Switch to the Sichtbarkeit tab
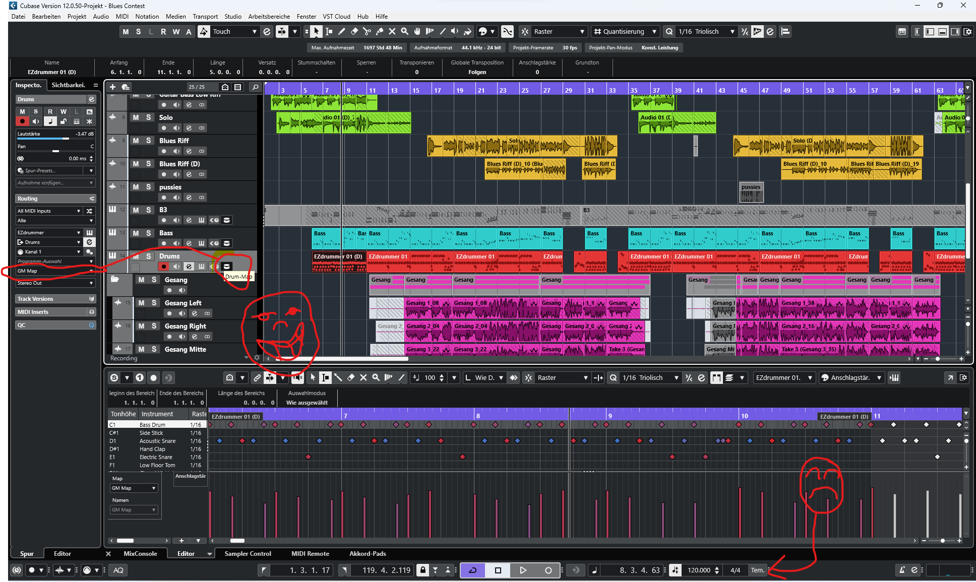976x582 pixels. click(69, 85)
